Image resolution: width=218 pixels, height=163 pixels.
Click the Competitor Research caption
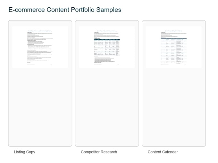point(99,152)
